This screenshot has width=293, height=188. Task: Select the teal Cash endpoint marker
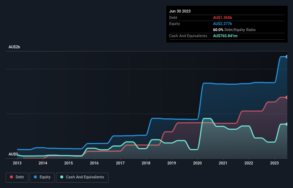287,124
